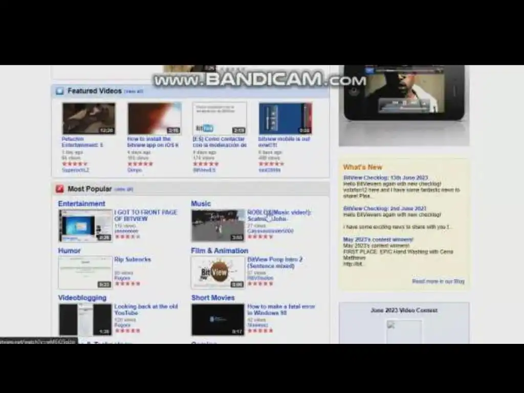Open the uploader name under 'Rip Subrocks'
The width and height of the screenshot is (524, 393).
122,278
